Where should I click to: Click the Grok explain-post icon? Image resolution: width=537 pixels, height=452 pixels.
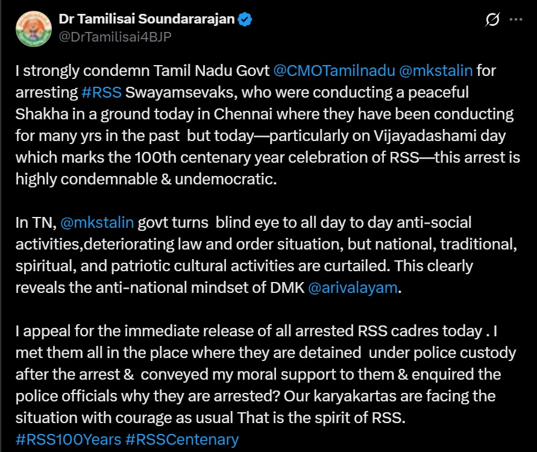[x=492, y=20]
